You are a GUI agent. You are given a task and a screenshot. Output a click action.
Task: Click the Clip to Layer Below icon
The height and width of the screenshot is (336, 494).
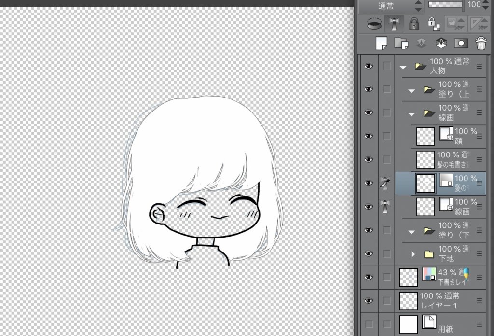point(373,23)
